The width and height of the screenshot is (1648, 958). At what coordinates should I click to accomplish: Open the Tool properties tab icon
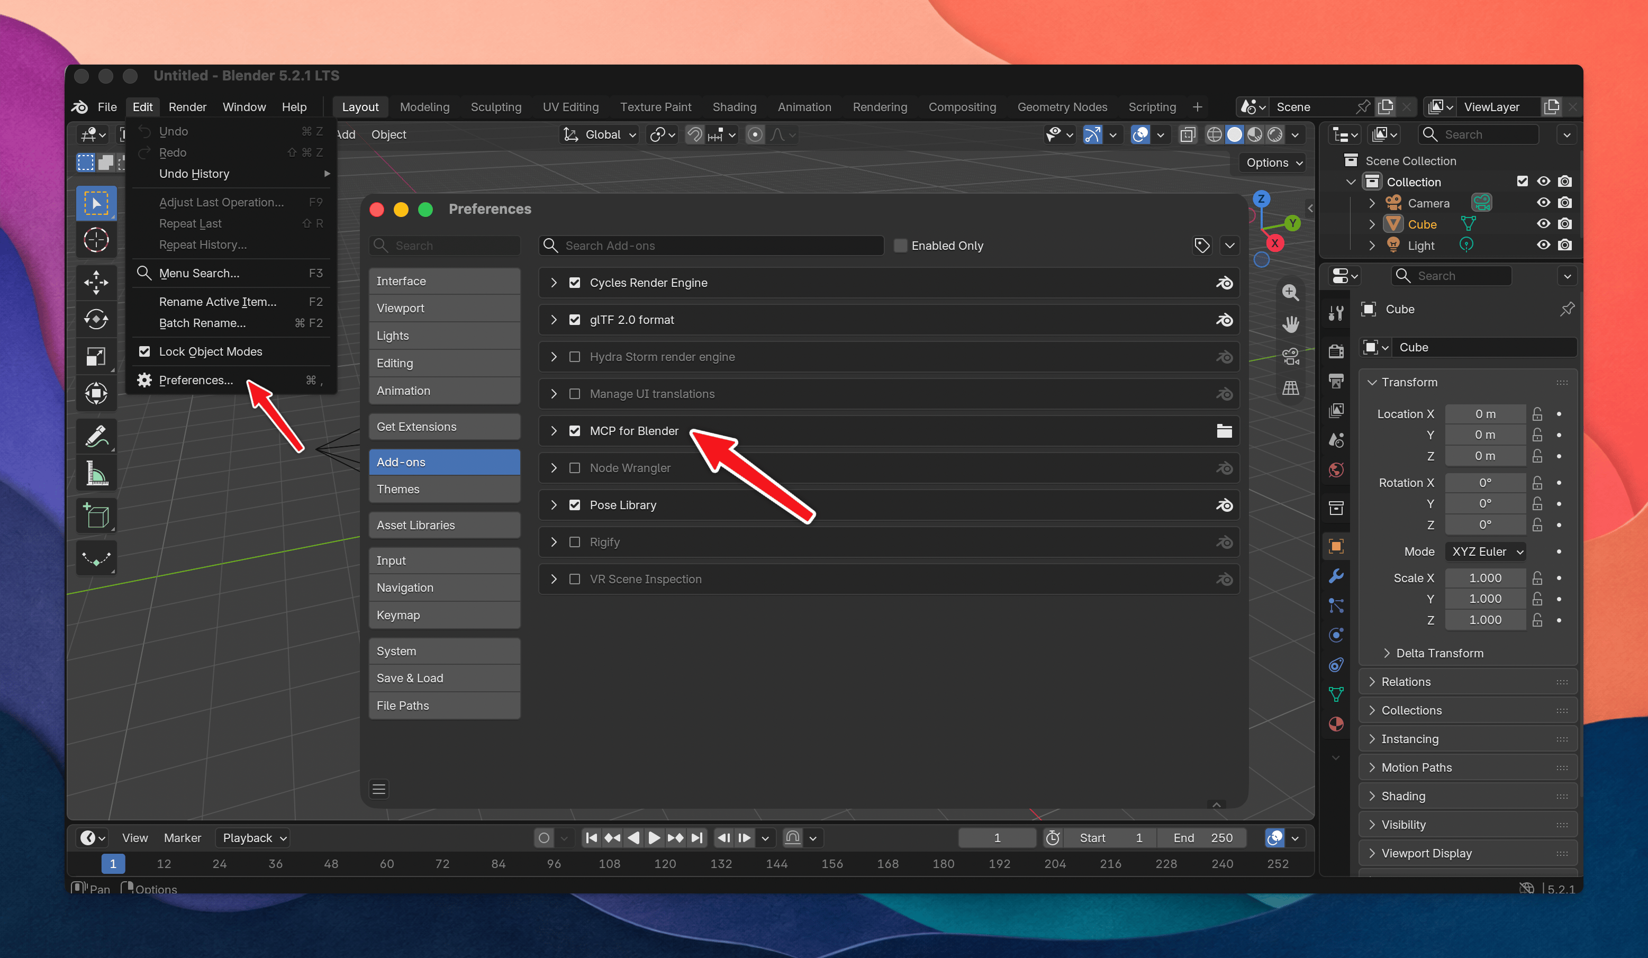click(x=1336, y=313)
